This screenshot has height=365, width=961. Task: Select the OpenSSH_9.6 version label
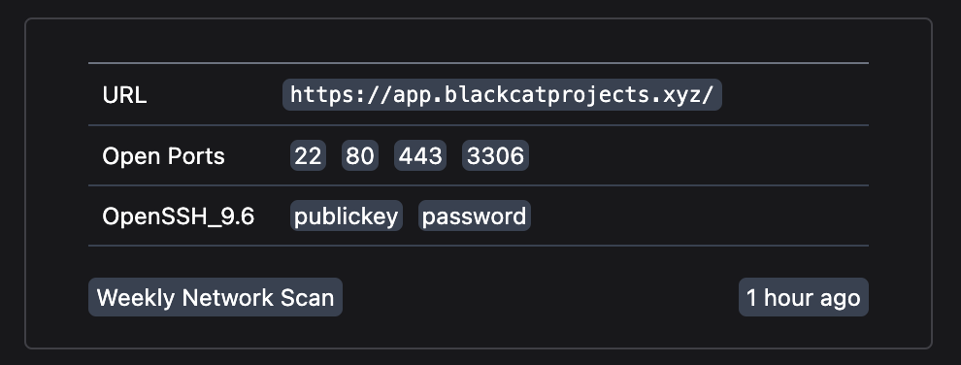tap(179, 216)
